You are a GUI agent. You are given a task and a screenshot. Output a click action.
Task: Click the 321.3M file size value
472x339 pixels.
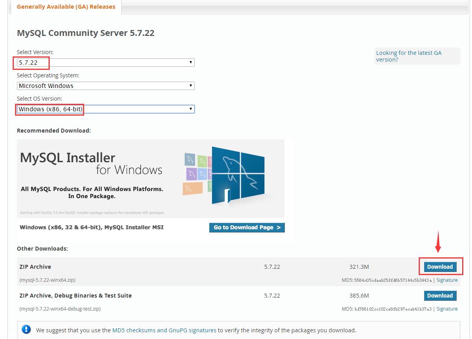359,267
